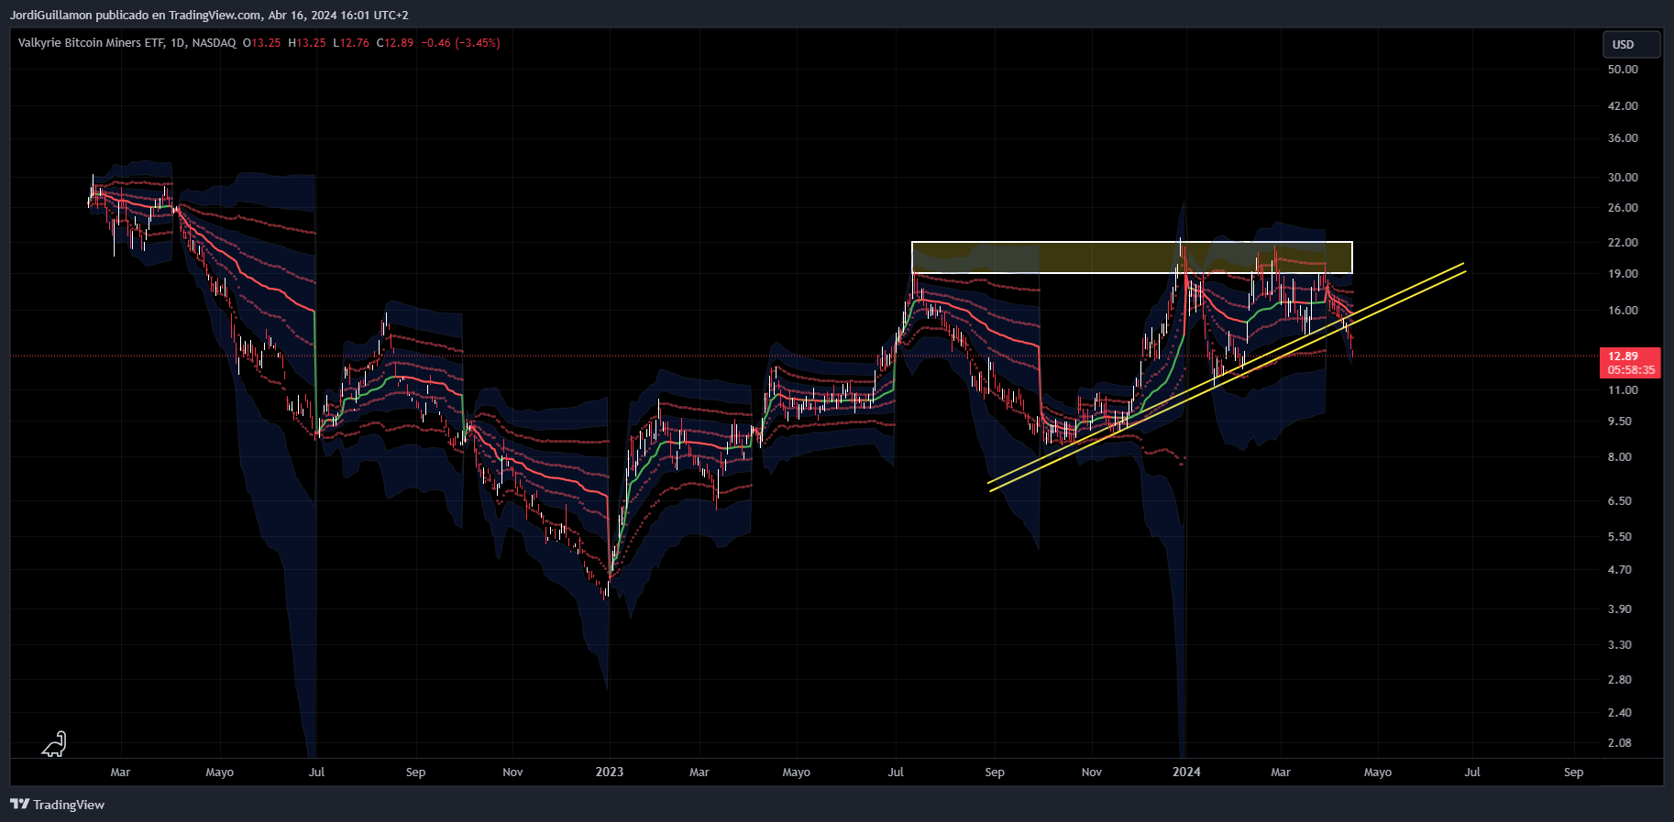Click the Nov label before 2024
The image size is (1674, 822).
(x=1092, y=773)
